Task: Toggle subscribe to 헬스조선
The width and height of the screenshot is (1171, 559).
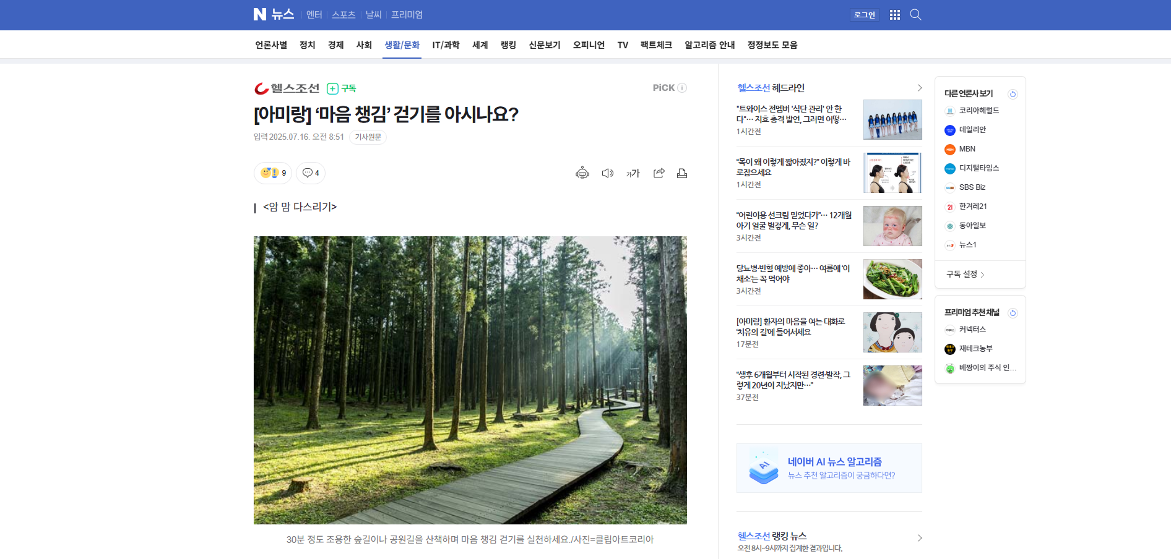Action: point(341,88)
